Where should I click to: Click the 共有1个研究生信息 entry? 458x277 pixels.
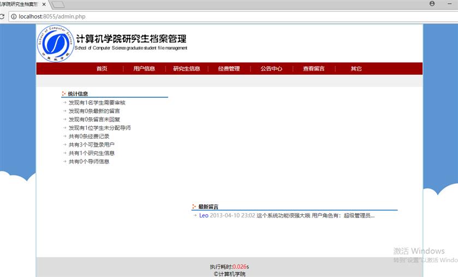pyautogui.click(x=91, y=153)
